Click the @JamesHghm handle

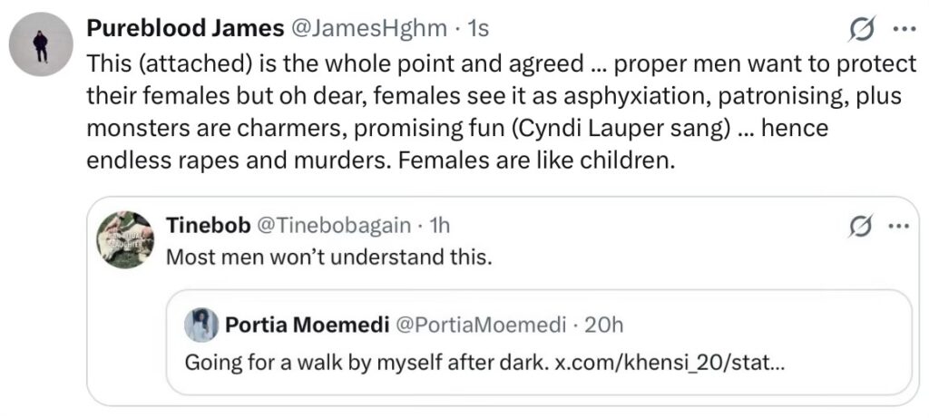(367, 29)
